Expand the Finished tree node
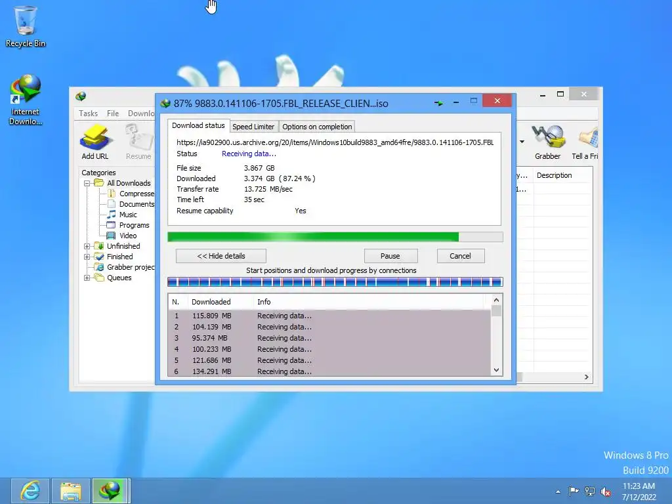 coord(87,257)
